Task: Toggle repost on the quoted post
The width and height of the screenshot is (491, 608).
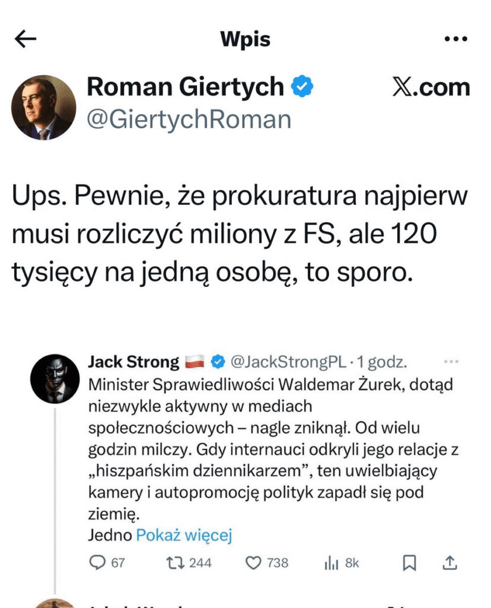Action: [x=176, y=562]
